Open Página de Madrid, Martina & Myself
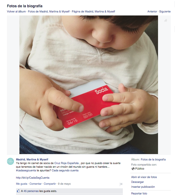175x195 pixels. click(93, 12)
